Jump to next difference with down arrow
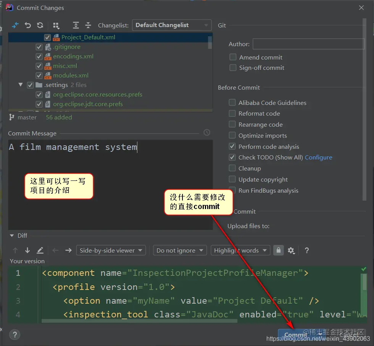This screenshot has height=346, width=374. pyautogui.click(x=27, y=250)
